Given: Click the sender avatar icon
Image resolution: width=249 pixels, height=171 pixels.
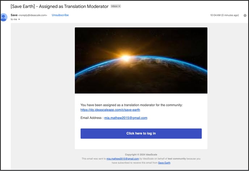Looking at the screenshot, I should [x=4, y=17].
